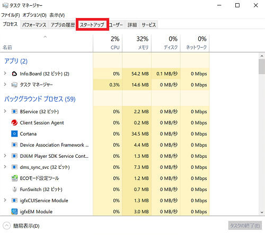Expand the Info.Board (32 ビット) process group

click(5, 74)
